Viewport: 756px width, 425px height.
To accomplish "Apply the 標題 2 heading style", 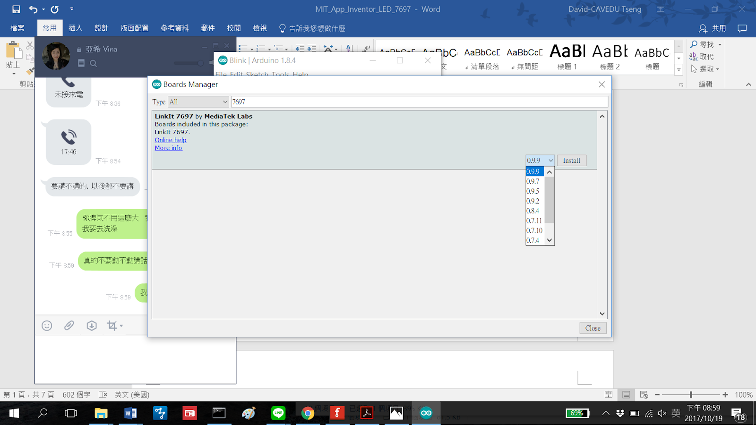I will tap(610, 57).
